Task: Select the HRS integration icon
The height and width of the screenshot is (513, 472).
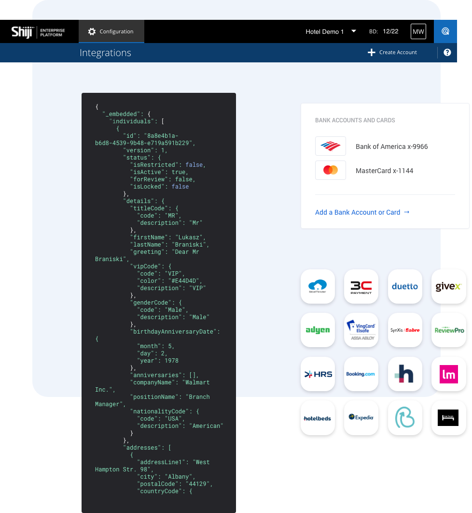Action: click(318, 374)
